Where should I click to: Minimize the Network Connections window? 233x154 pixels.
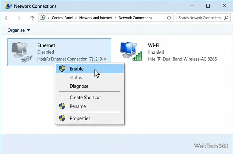pyautogui.click(x=192, y=6)
